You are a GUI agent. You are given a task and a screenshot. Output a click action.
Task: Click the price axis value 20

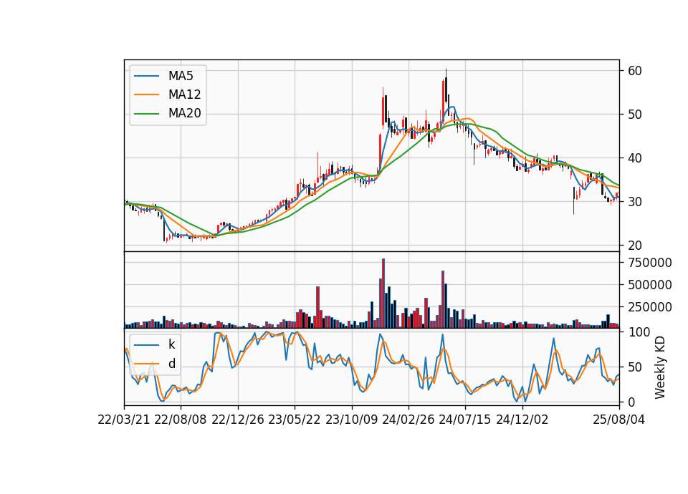635,246
